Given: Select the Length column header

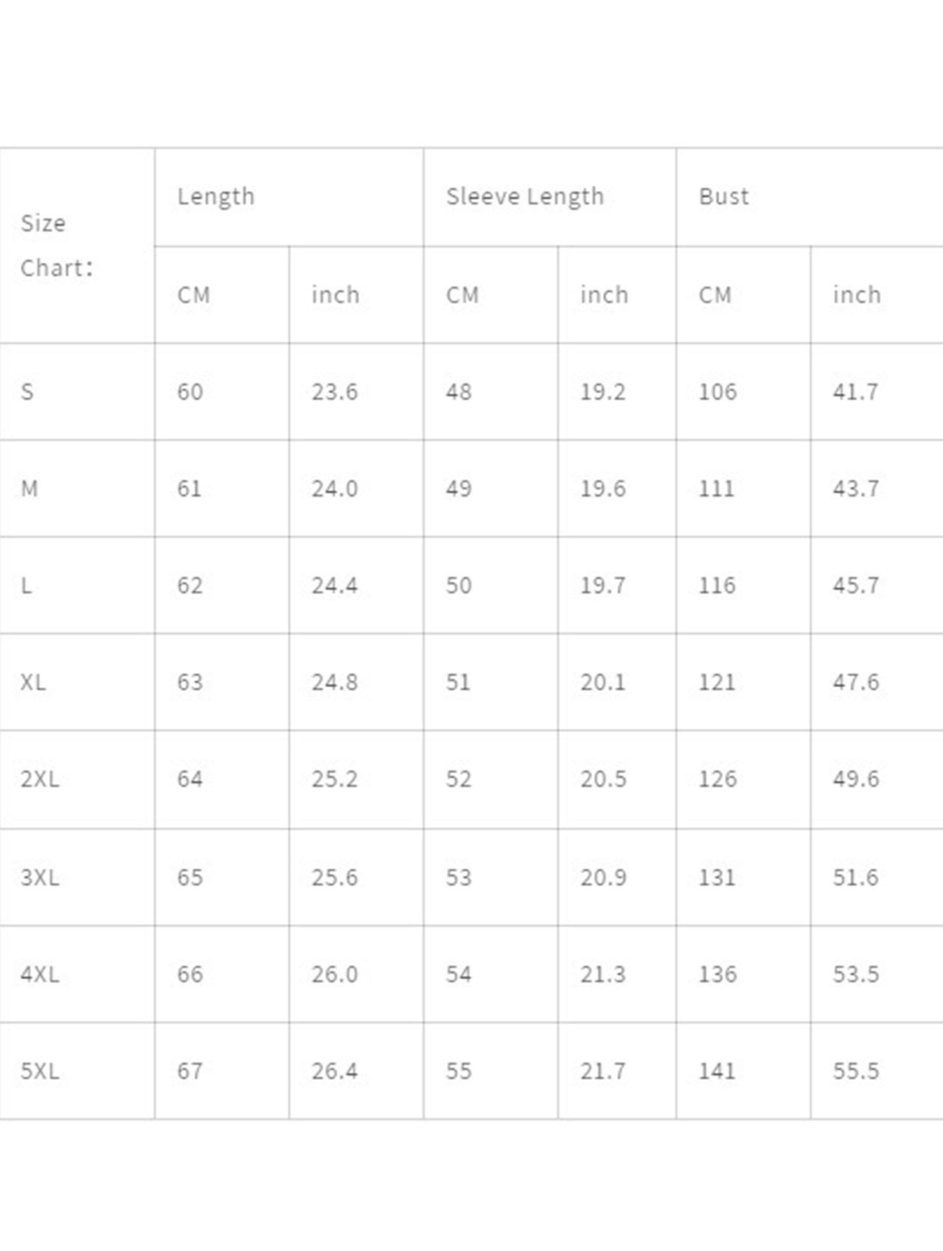Looking at the screenshot, I should (x=216, y=197).
